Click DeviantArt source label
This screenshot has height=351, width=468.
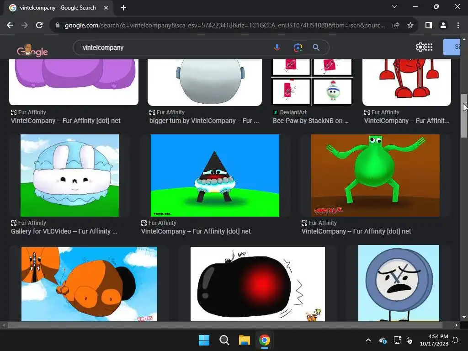[x=293, y=112]
